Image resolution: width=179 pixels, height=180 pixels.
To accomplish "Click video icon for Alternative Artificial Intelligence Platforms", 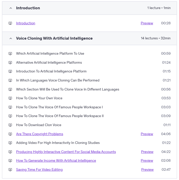I will (x=10, y=63).
